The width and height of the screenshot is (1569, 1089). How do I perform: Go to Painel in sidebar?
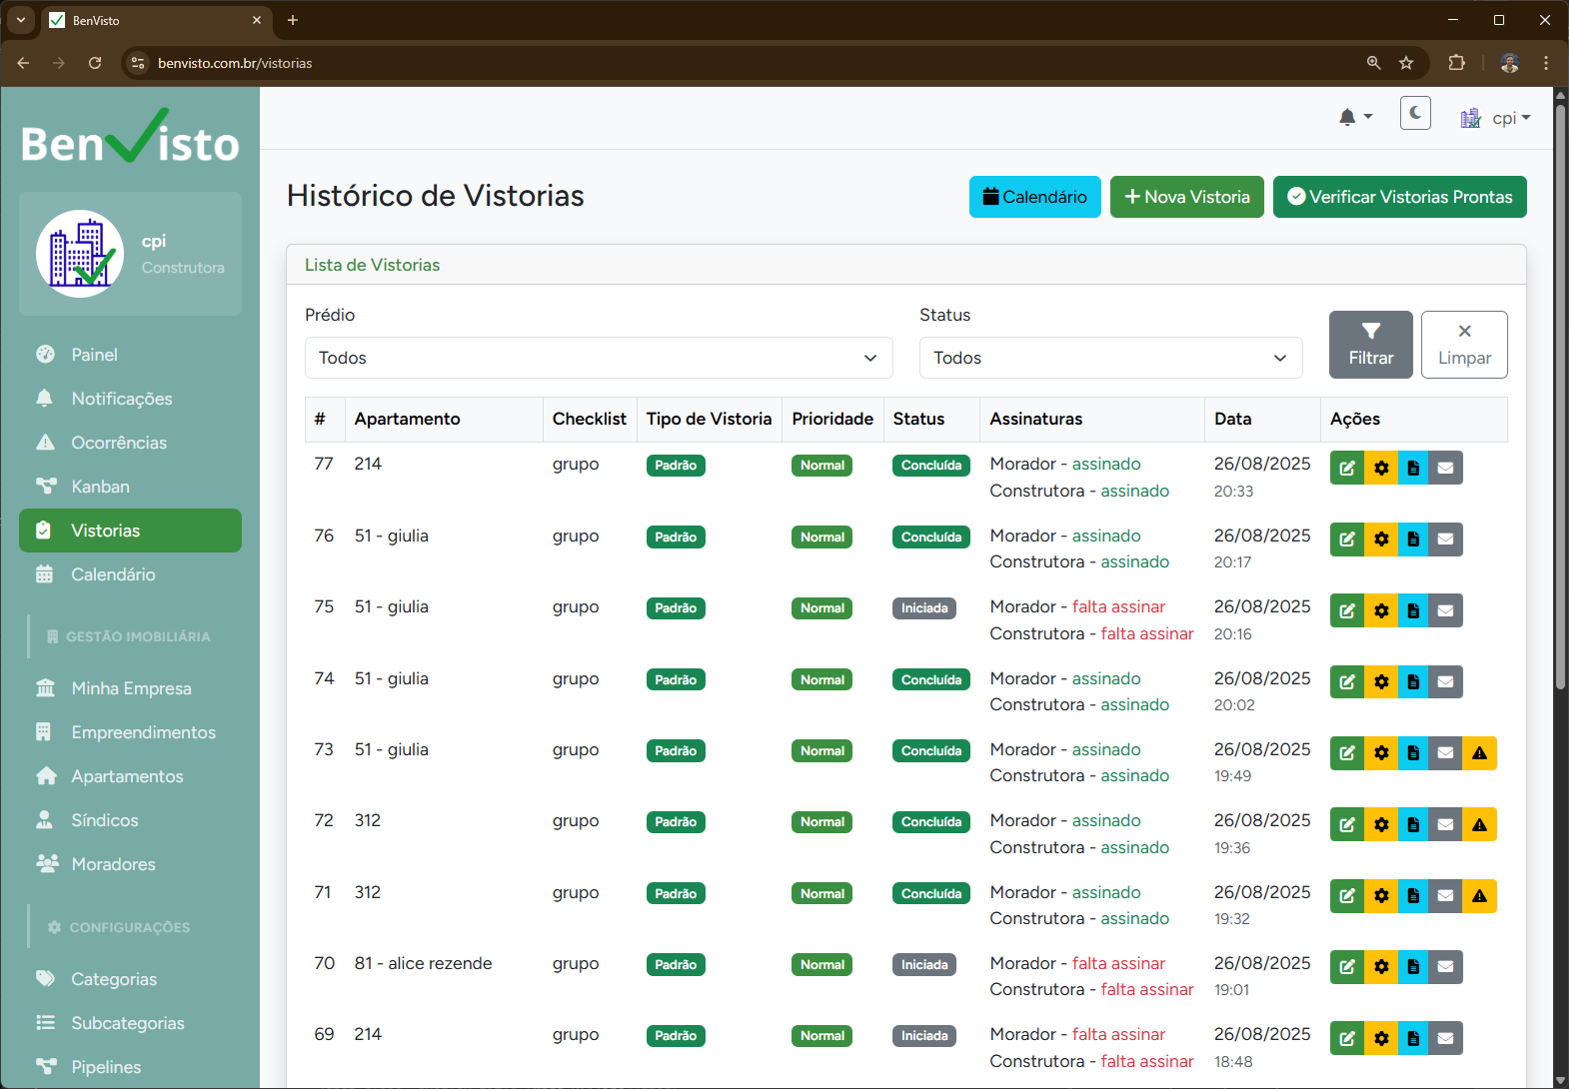pyautogui.click(x=130, y=355)
